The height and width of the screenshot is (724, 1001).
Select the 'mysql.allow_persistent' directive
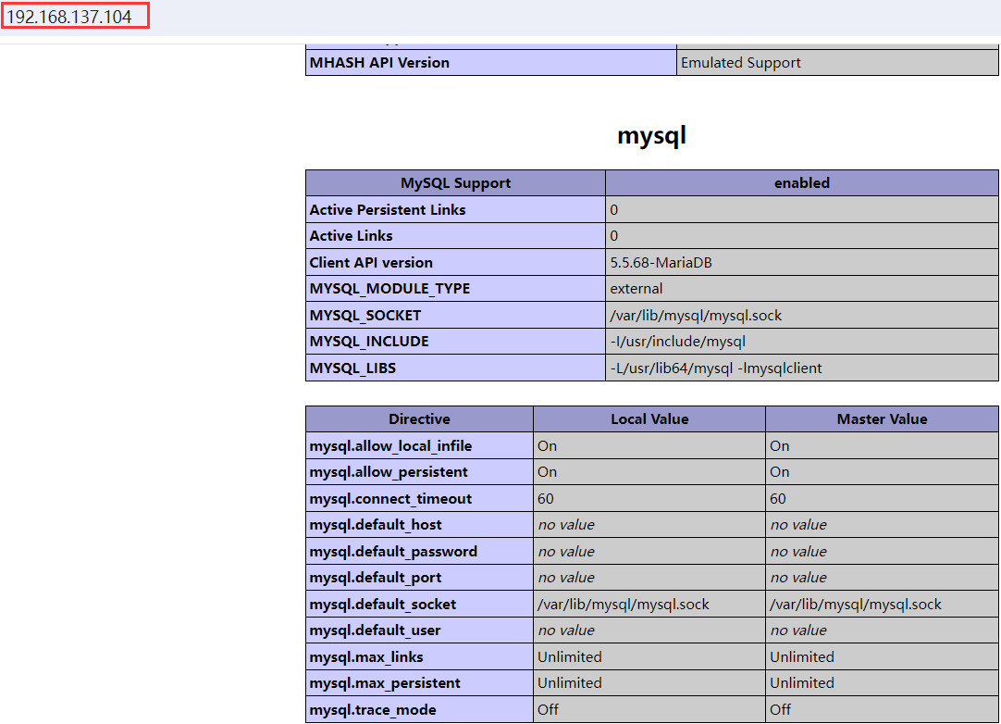419,472
